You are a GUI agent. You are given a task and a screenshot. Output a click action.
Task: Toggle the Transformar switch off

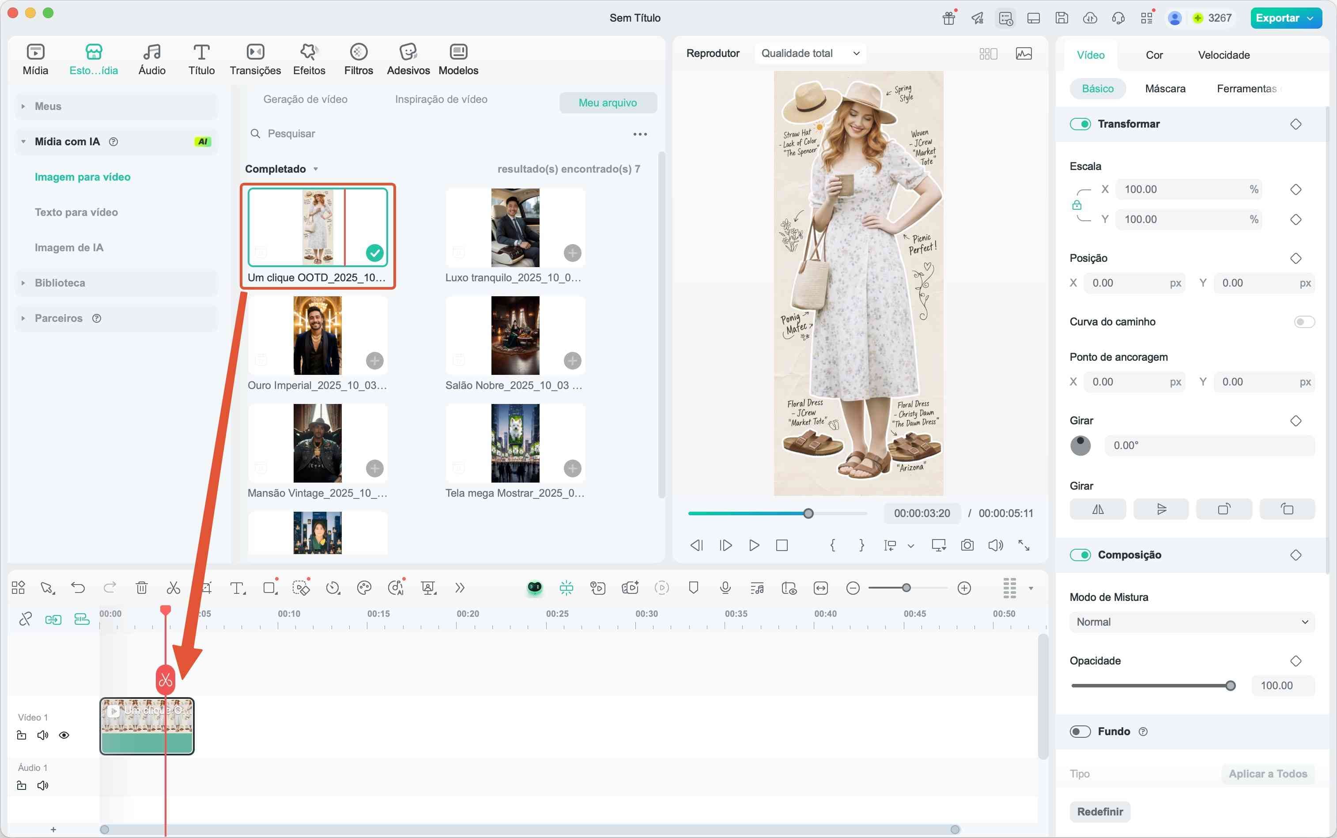point(1080,124)
